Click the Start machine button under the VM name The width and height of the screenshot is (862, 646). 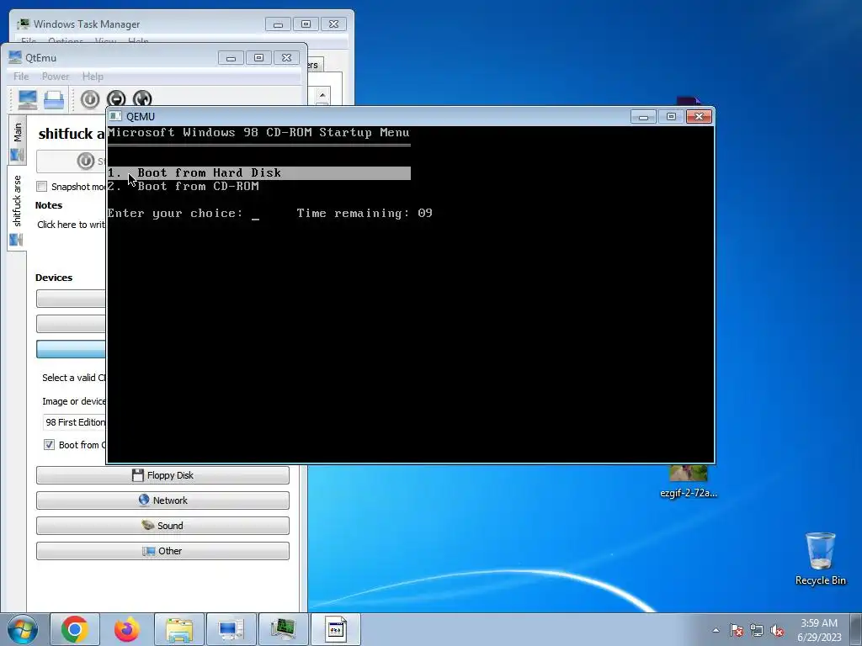72,161
